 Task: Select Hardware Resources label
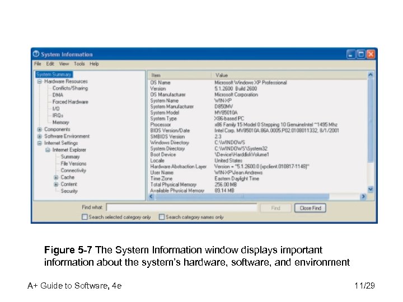(x=66, y=82)
